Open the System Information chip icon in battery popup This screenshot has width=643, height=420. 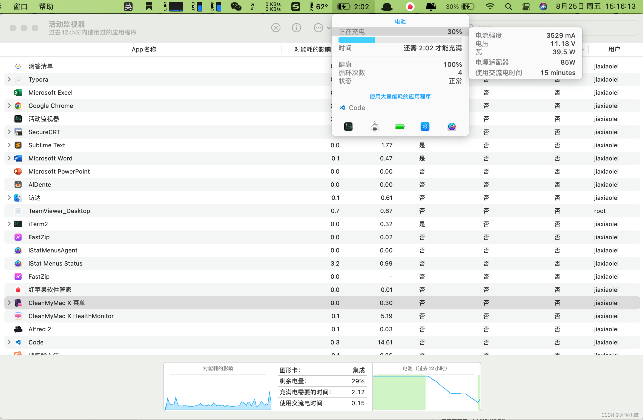pos(374,126)
